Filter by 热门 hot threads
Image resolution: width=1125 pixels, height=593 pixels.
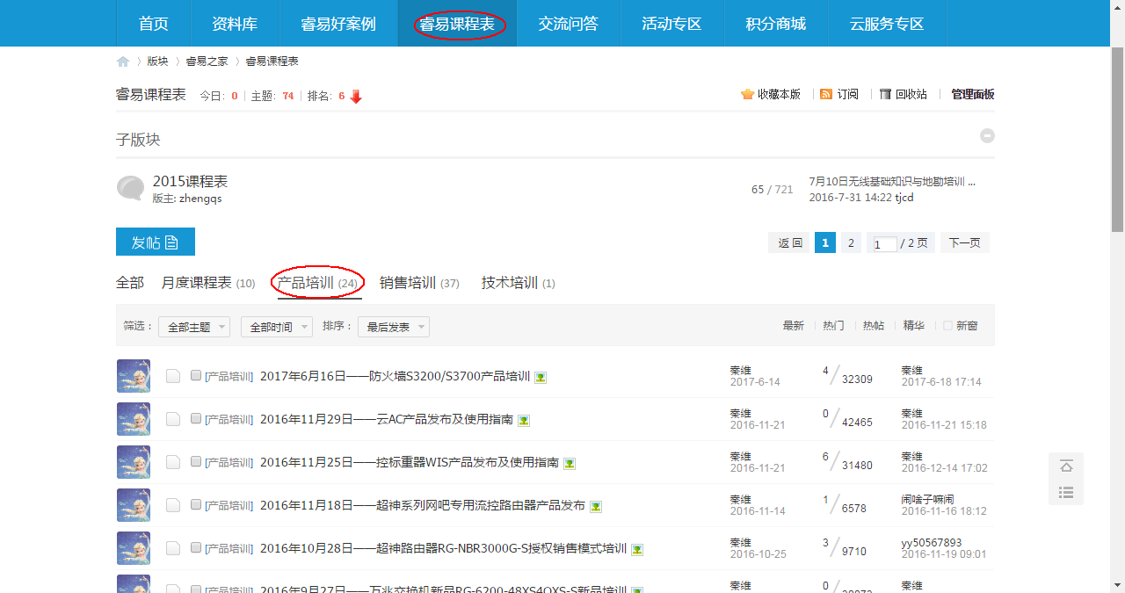point(833,325)
